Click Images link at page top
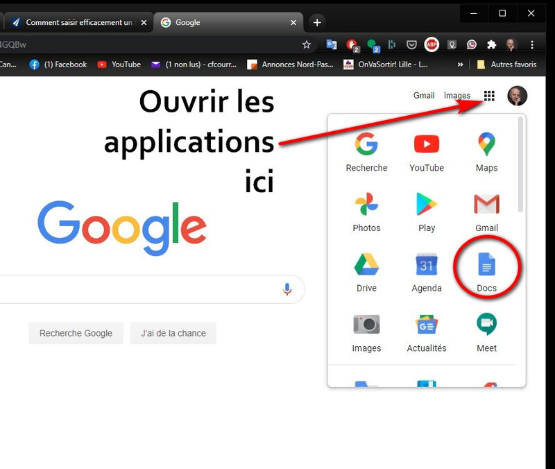 pyautogui.click(x=457, y=96)
